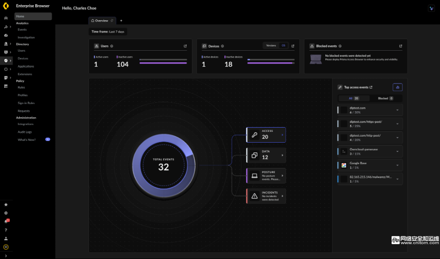Click info icon beside Blocked events
Screen dimensions: 440x259
point(340,46)
